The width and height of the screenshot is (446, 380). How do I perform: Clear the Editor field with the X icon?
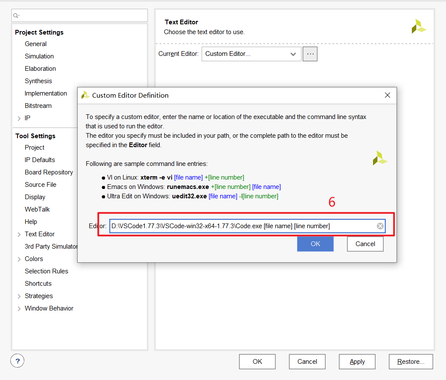[x=380, y=226]
